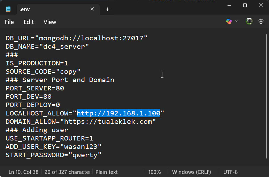
Task: Open the View menu
Action: (x=50, y=22)
